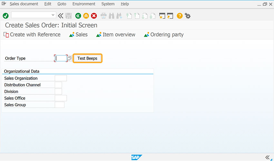Open the Customize Local Layout gear icon
Screen dimensions: 274x161
[x=188, y=16]
